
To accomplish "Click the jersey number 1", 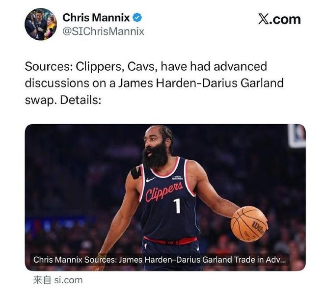I will (x=177, y=206).
